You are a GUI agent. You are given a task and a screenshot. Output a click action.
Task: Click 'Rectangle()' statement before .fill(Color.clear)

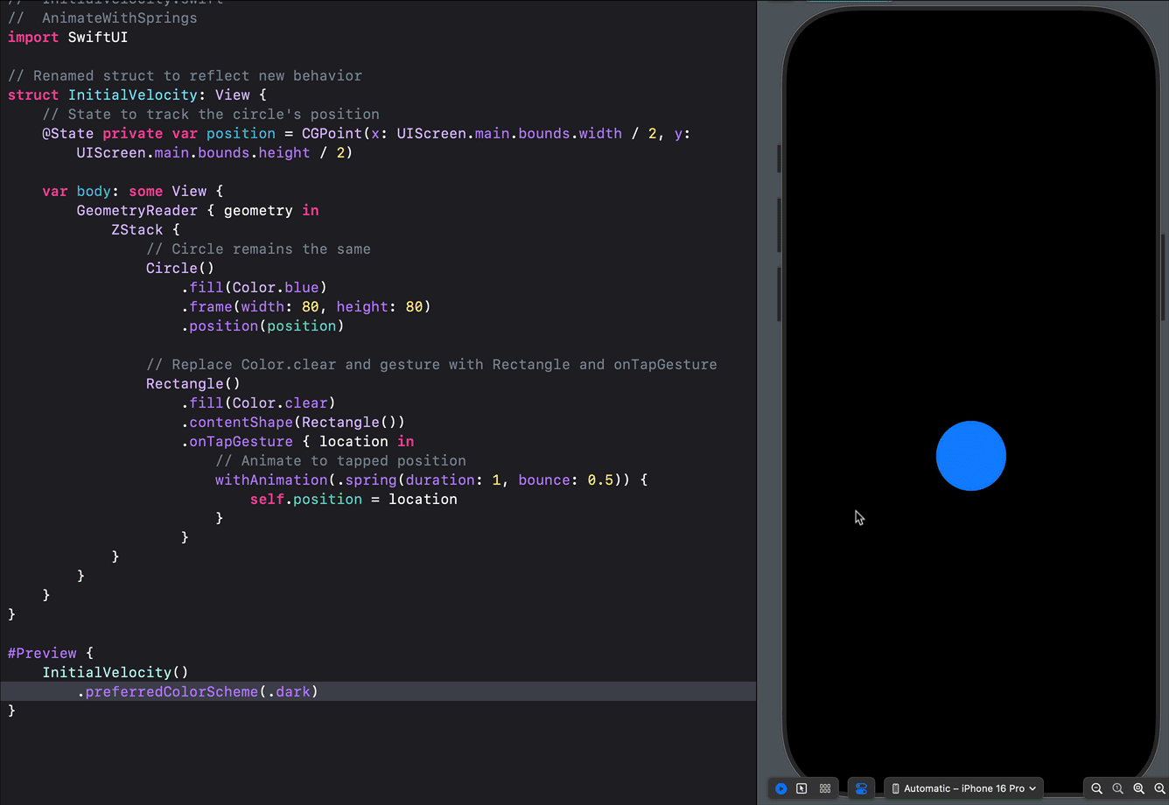(x=193, y=383)
